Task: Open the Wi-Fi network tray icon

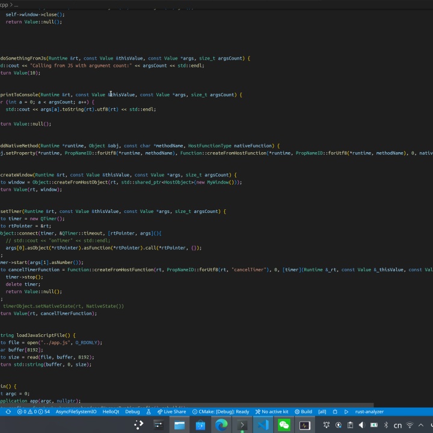Action: tap(410, 425)
